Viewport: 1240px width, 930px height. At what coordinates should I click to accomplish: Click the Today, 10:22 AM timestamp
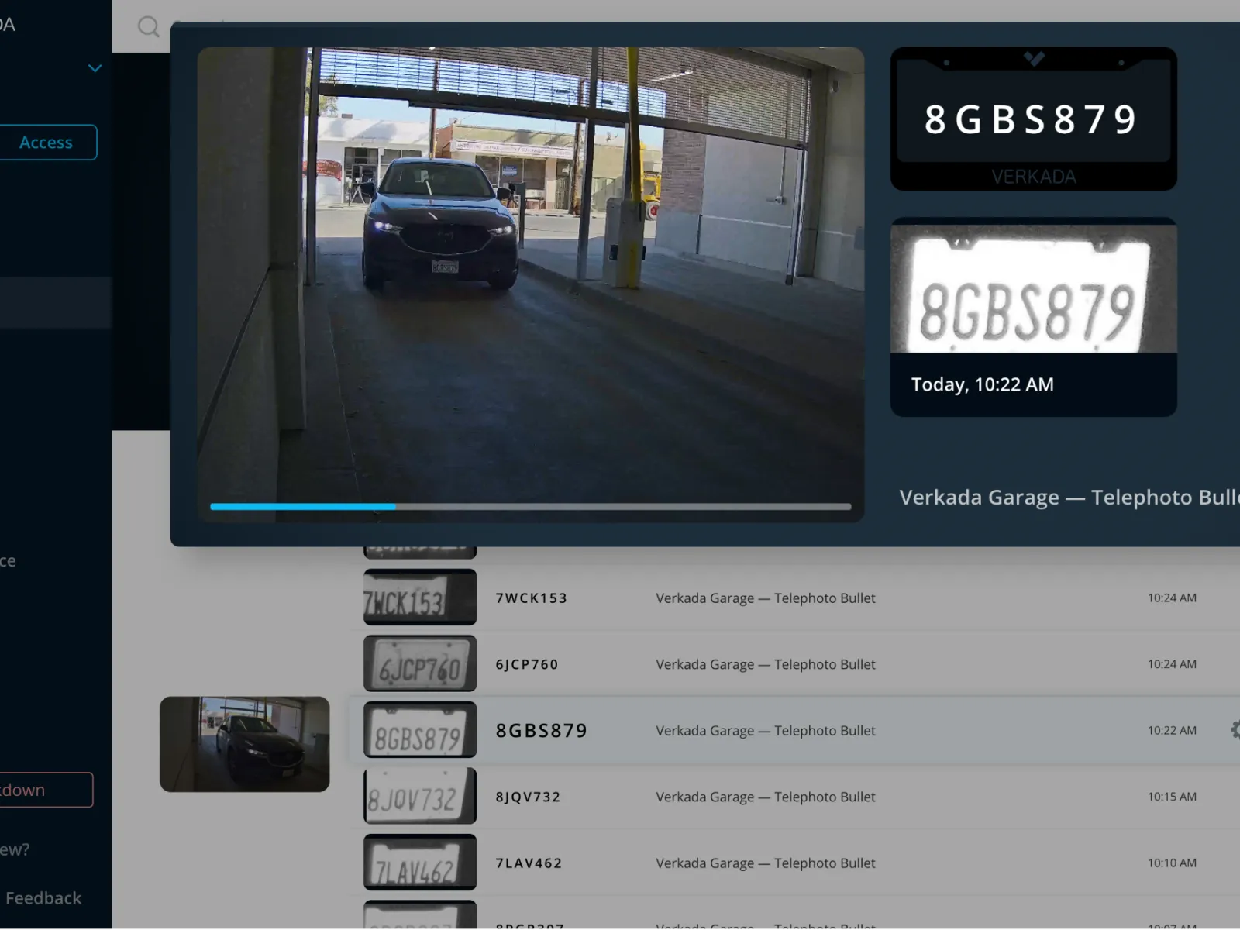click(x=982, y=384)
